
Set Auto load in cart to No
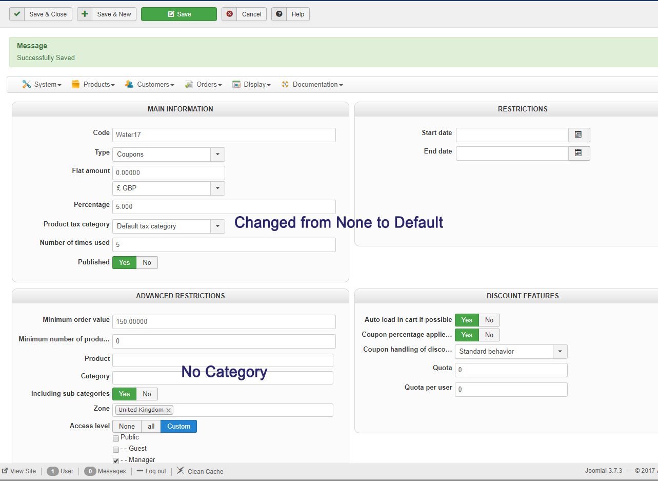pyautogui.click(x=489, y=320)
